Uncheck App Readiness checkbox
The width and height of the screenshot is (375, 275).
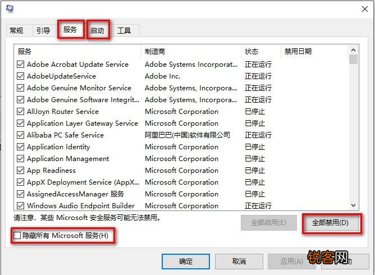point(21,170)
